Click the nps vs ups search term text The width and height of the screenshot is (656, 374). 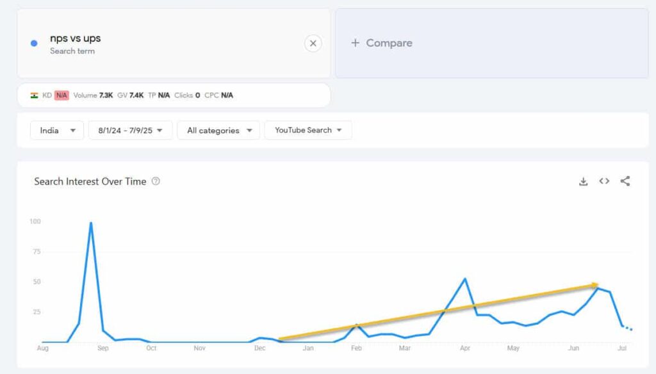[76, 38]
